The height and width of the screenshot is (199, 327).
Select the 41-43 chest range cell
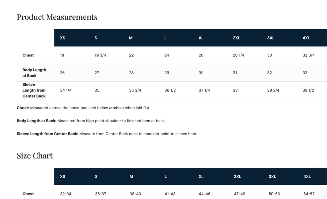170,194
